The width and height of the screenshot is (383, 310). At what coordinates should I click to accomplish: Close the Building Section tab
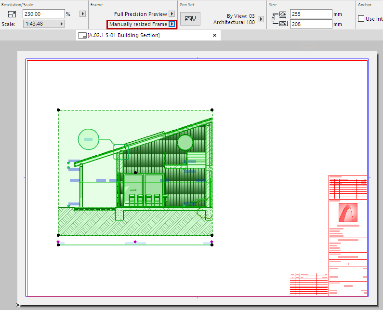tap(214, 35)
